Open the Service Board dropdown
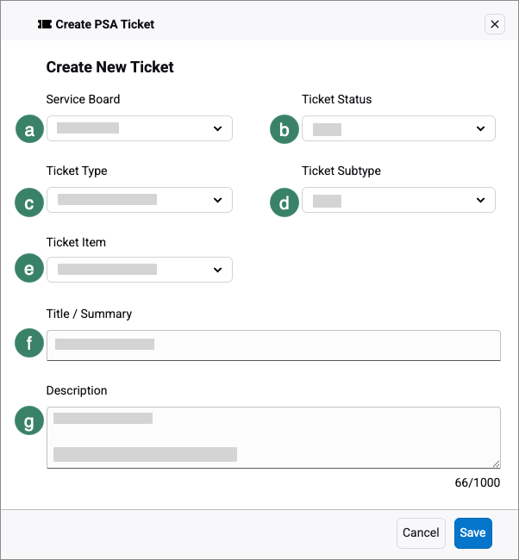 click(x=139, y=128)
